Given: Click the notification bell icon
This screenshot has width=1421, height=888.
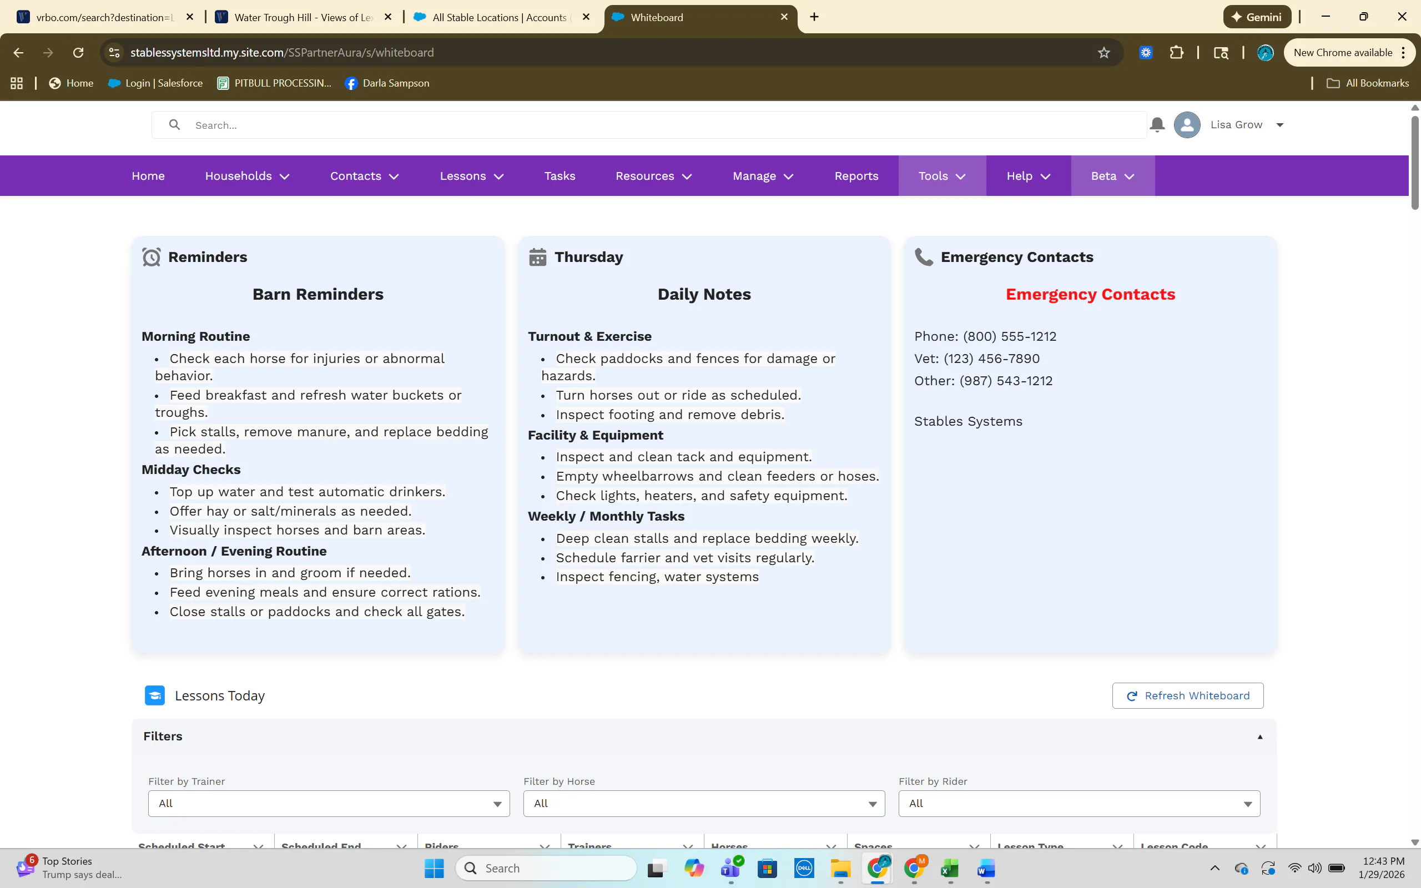Looking at the screenshot, I should (x=1157, y=124).
